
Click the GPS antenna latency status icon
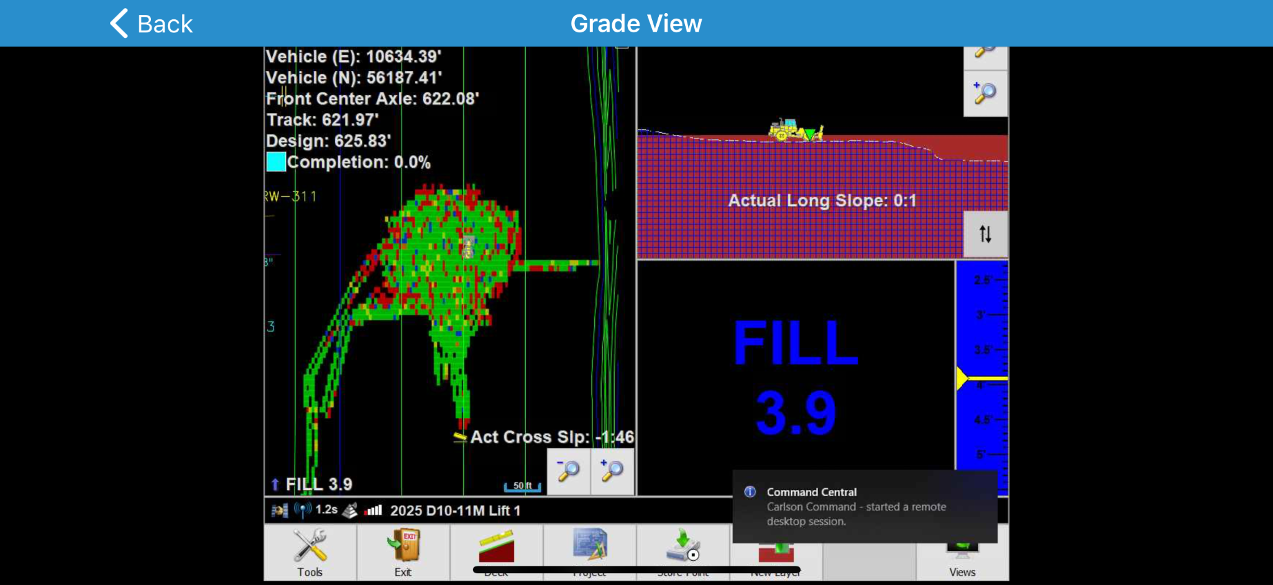303,510
